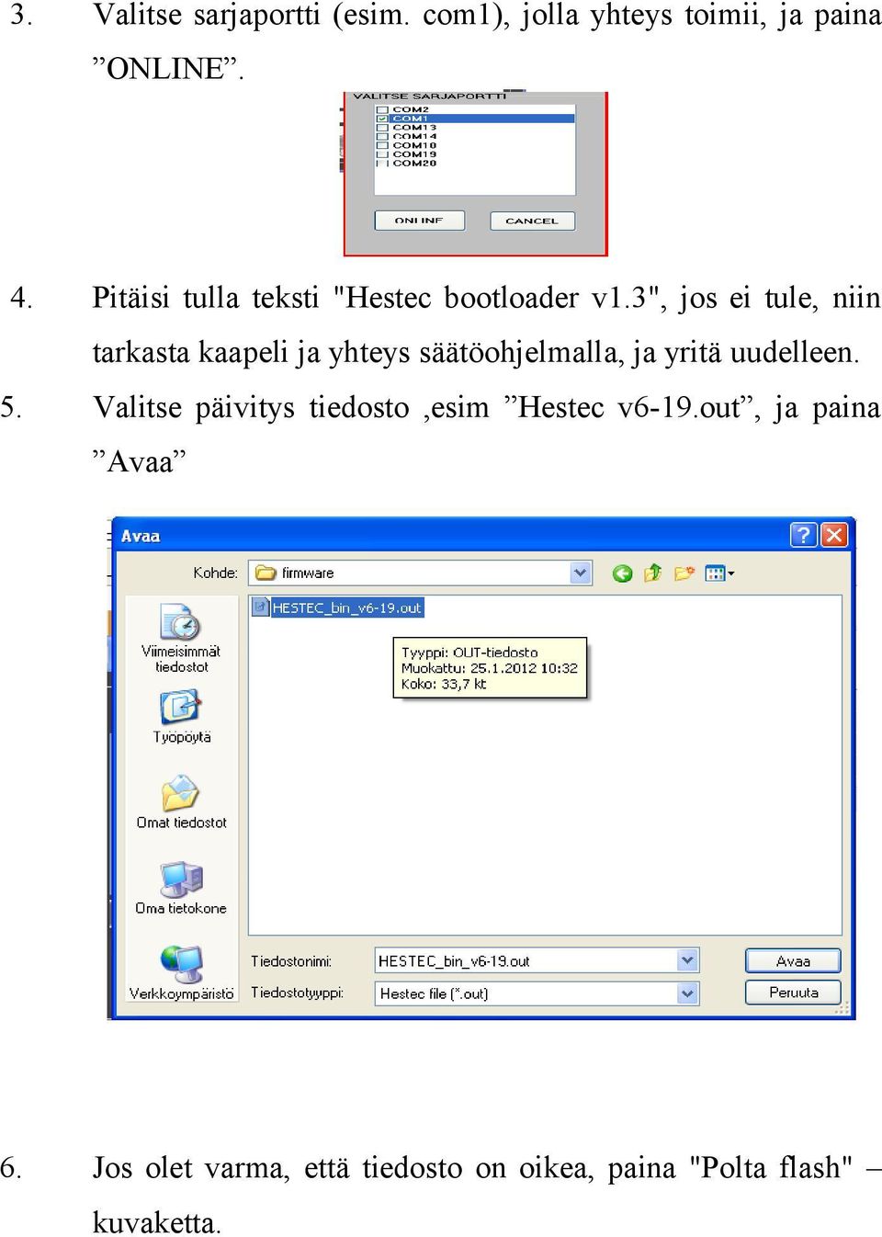The image size is (882, 1237).
Task: Open Viimeisimmät tiedostot shortcut
Action: (x=181, y=639)
